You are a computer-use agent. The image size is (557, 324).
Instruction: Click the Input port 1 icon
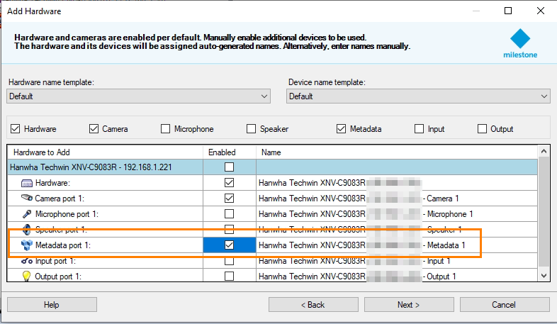point(27,261)
